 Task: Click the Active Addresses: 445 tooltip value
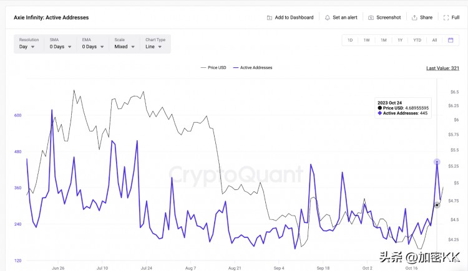click(402, 113)
